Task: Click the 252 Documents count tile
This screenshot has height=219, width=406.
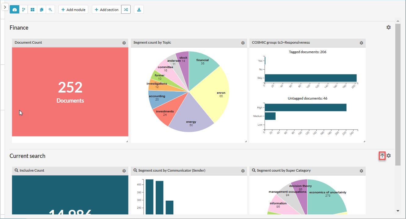Action: (x=70, y=92)
